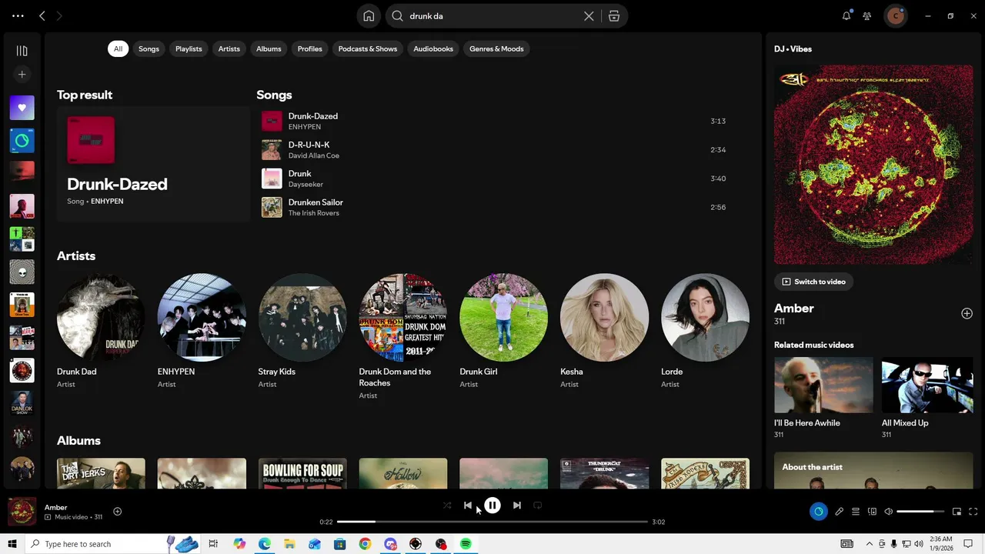Select the Audiobooks filter chip
Viewport: 985px width, 554px height.
coord(433,48)
